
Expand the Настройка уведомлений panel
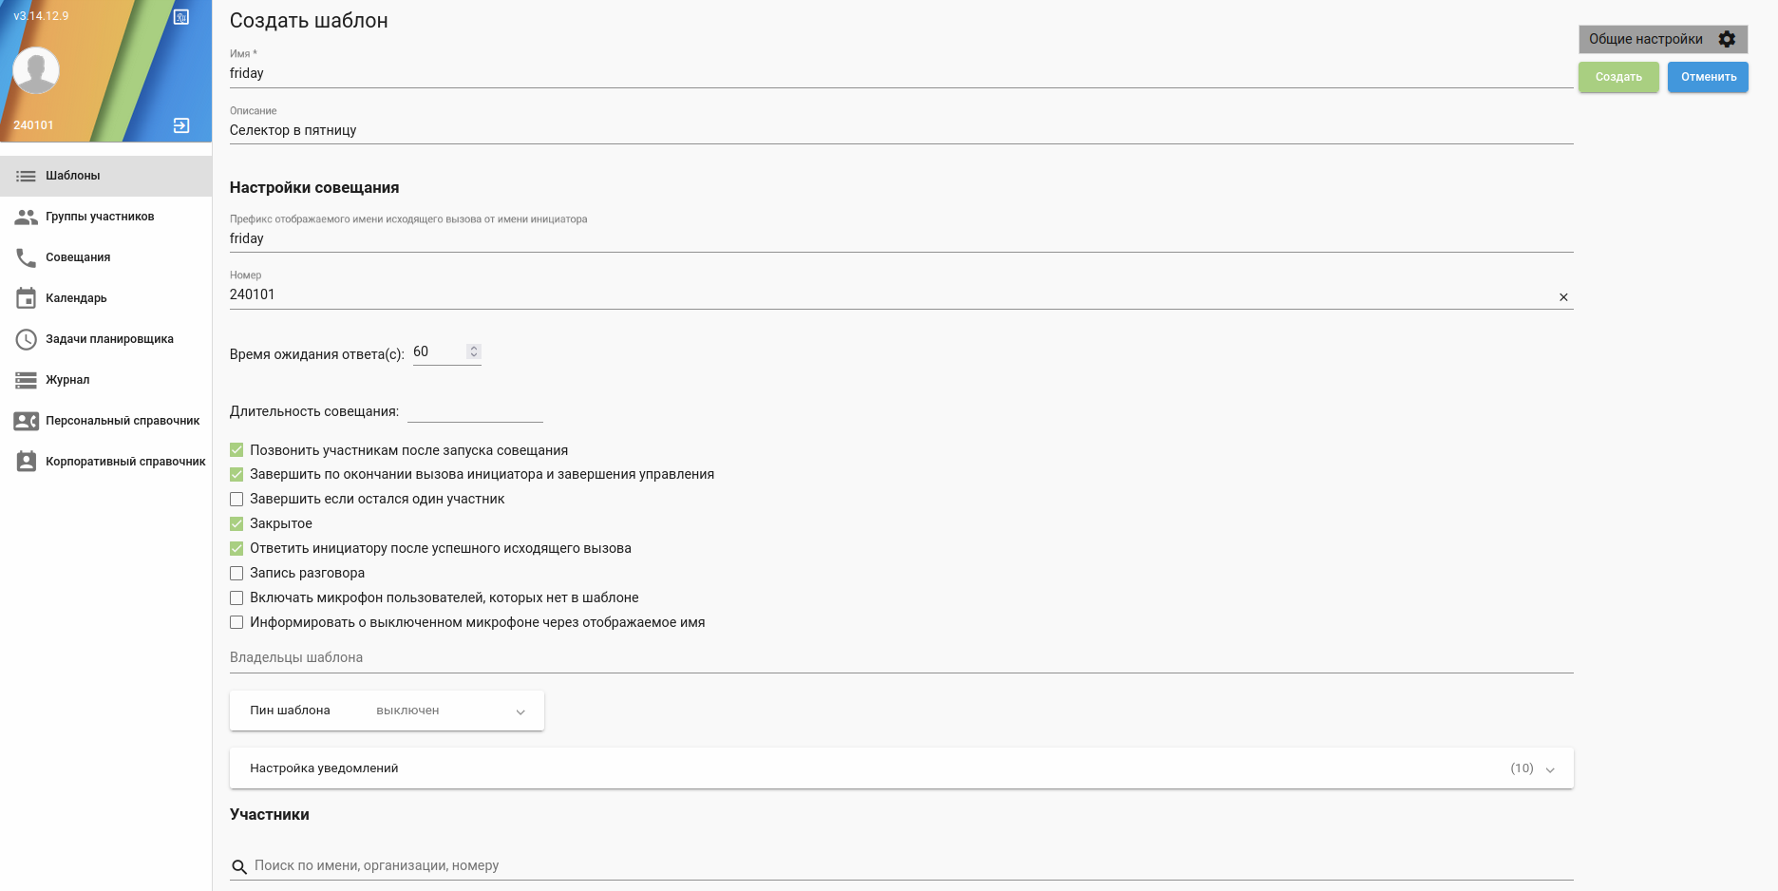click(x=1549, y=769)
